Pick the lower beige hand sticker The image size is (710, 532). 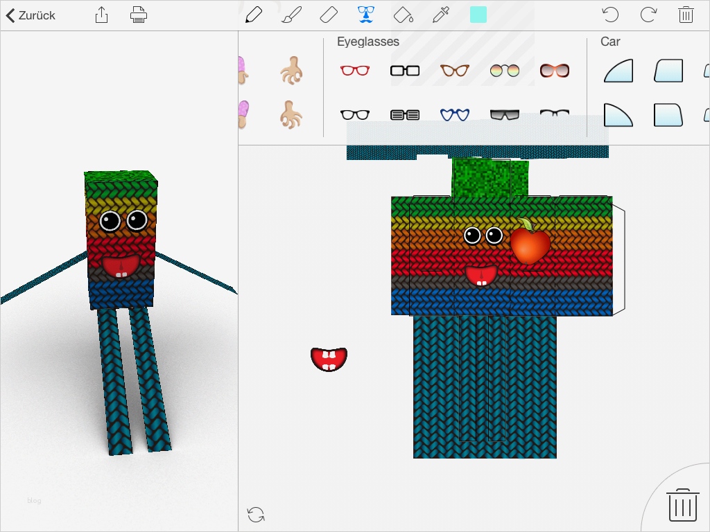[x=291, y=115]
